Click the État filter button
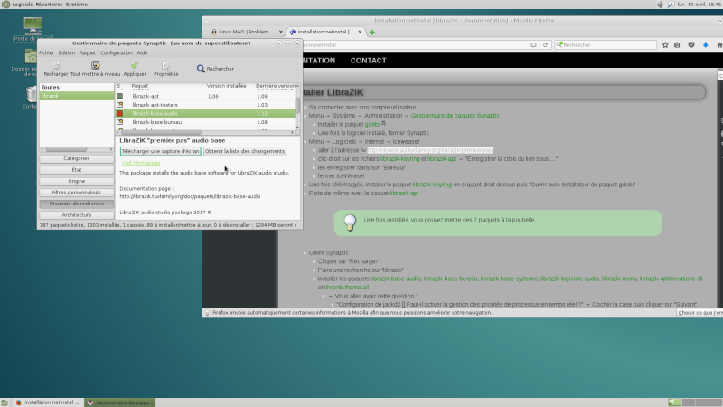Image resolution: width=723 pixels, height=407 pixels. coord(77,170)
